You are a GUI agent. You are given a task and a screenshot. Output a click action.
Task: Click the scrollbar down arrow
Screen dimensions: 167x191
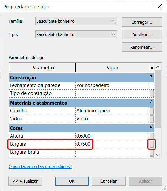pyautogui.click(x=158, y=155)
